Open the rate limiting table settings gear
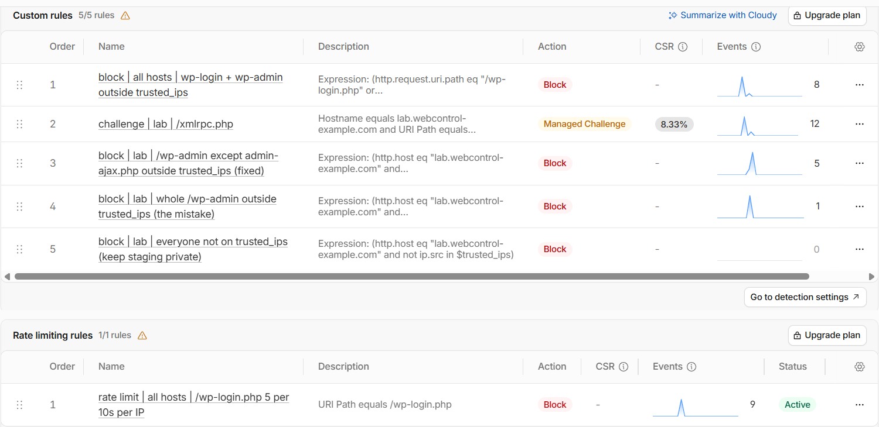This screenshot has height=427, width=879. (x=860, y=367)
